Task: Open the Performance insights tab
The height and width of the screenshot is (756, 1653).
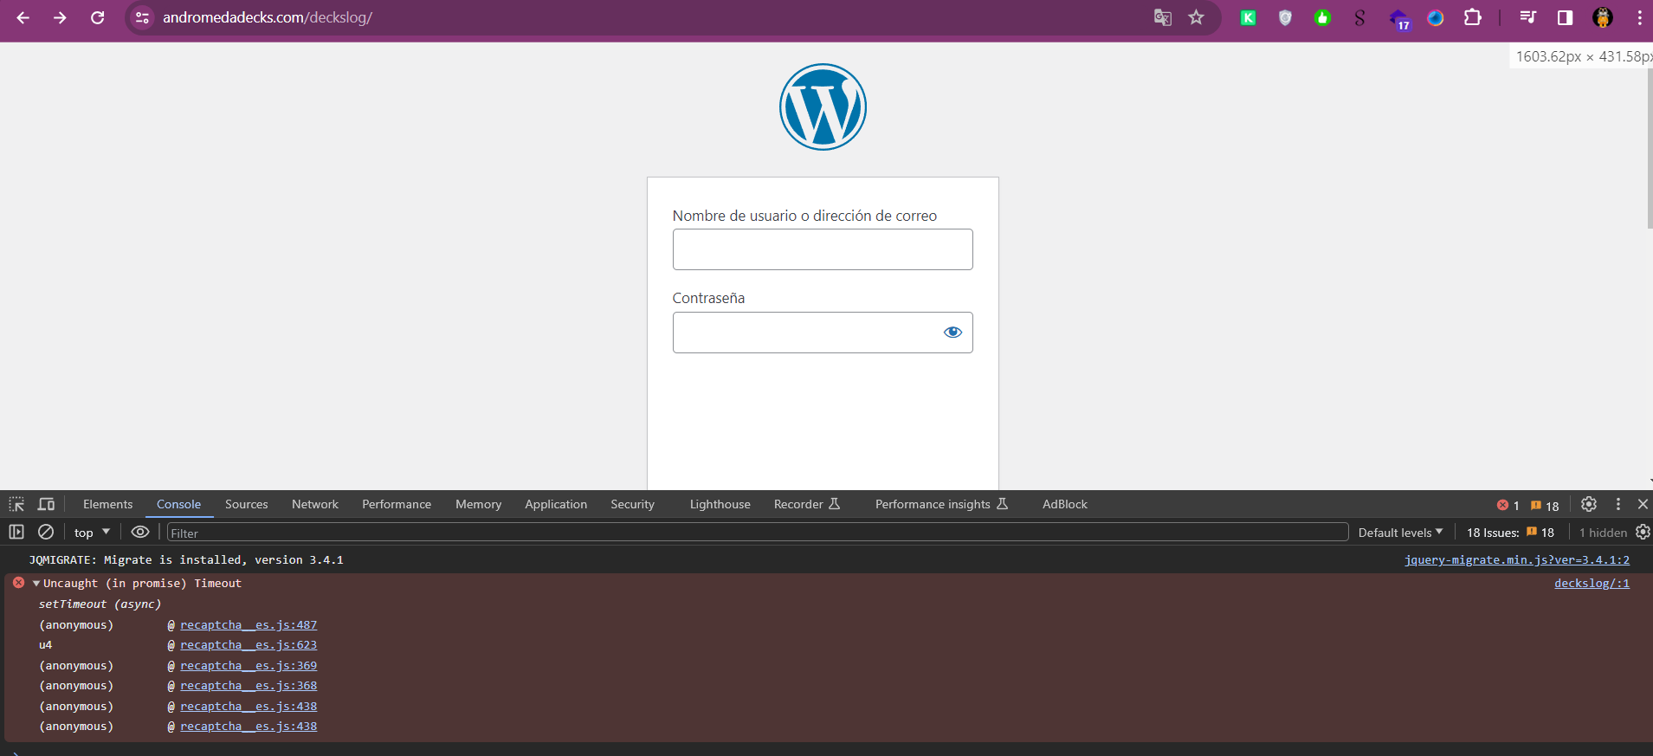Action: coord(941,504)
